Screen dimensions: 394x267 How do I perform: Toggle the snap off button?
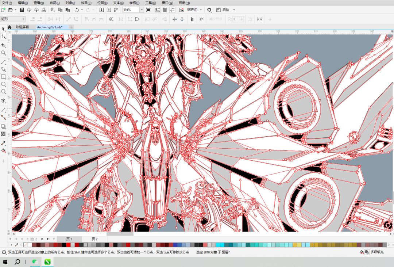[181, 10]
